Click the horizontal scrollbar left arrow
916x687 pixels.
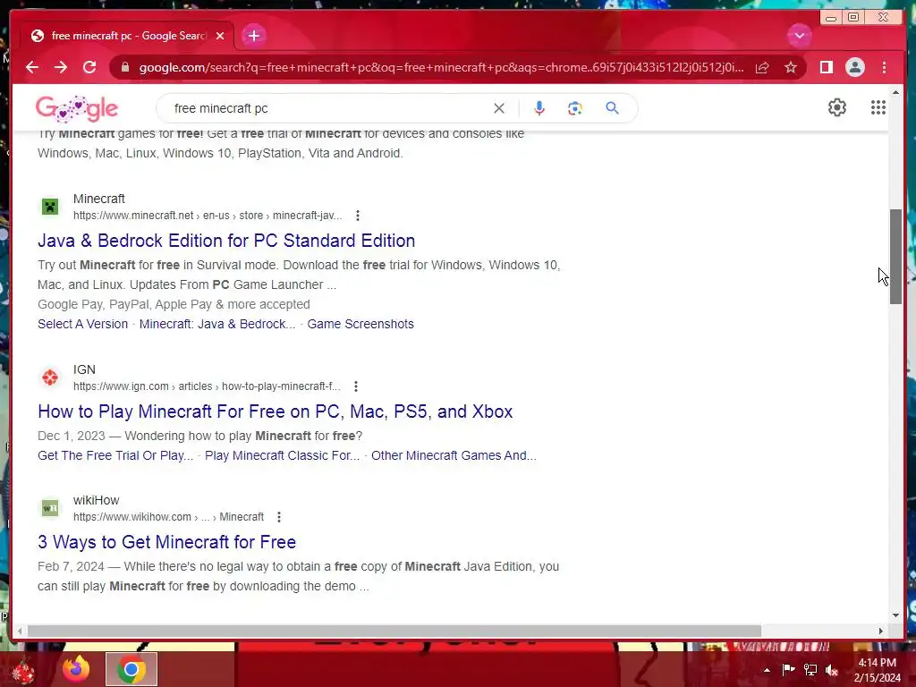point(20,631)
